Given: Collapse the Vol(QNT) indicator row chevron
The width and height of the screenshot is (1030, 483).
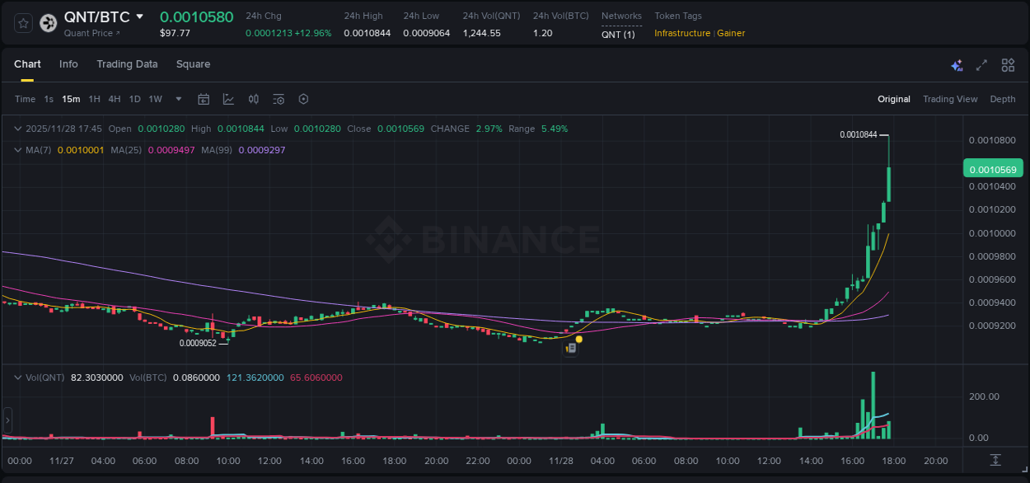Looking at the screenshot, I should tap(17, 377).
